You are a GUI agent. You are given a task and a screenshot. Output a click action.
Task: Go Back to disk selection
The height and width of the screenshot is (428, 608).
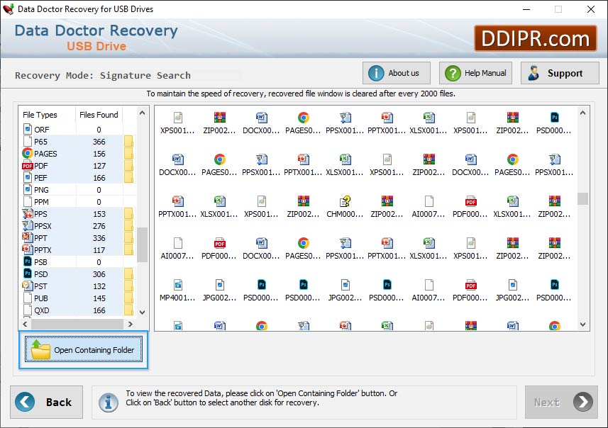click(x=47, y=402)
